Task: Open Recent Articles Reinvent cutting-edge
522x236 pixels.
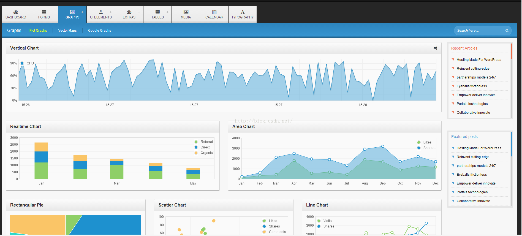Action: [x=473, y=69]
